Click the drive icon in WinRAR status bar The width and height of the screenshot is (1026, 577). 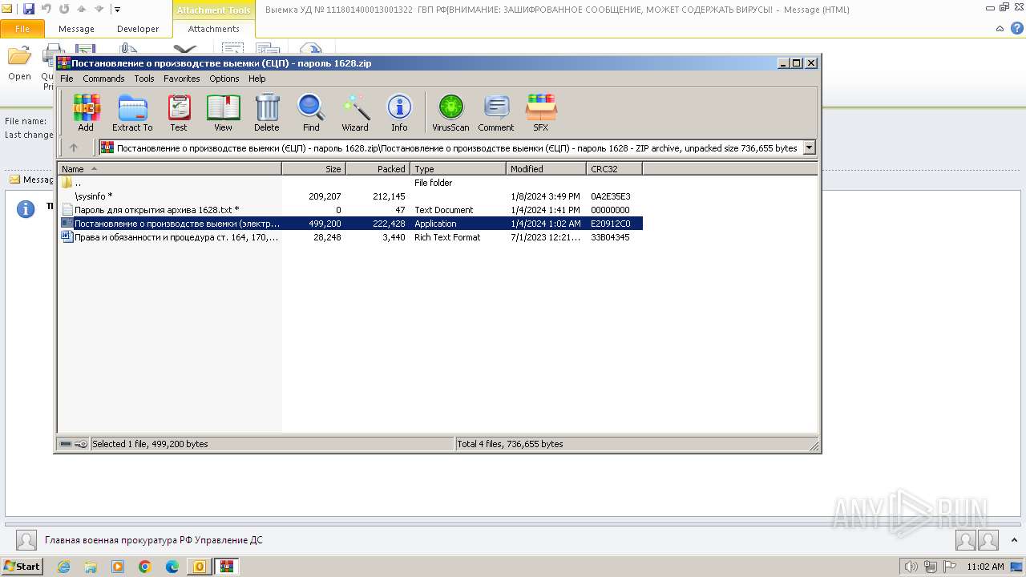pyautogui.click(x=67, y=444)
